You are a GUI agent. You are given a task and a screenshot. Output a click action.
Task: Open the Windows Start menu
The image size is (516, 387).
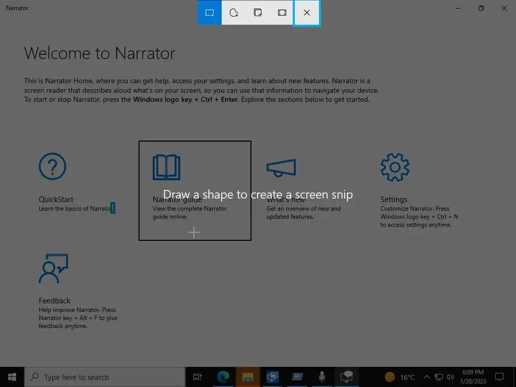(x=12, y=377)
